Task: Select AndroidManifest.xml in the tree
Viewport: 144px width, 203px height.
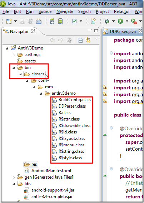Action: point(51,171)
